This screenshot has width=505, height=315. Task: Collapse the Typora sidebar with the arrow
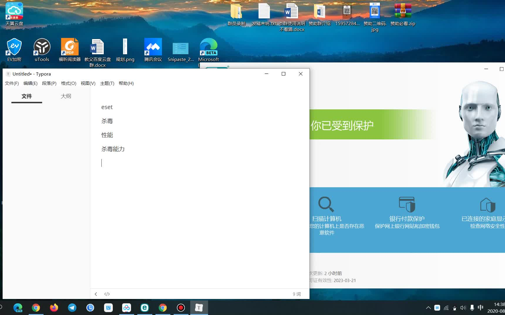(x=96, y=294)
